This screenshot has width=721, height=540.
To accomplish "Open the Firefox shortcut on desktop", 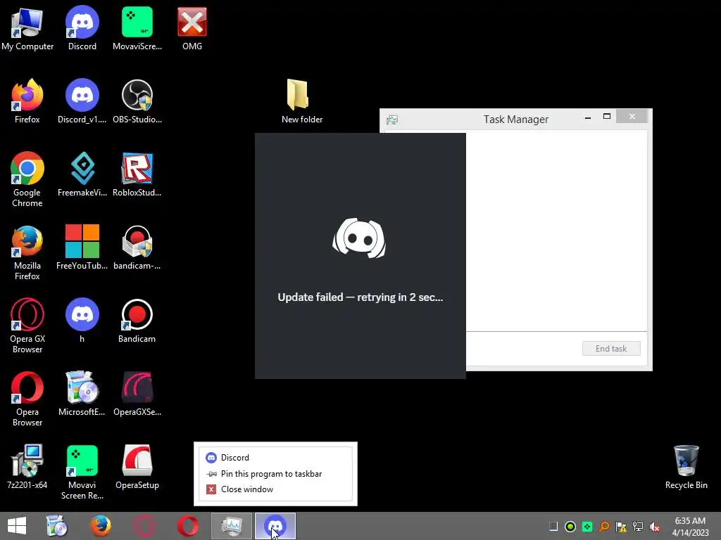I will 27,101.
